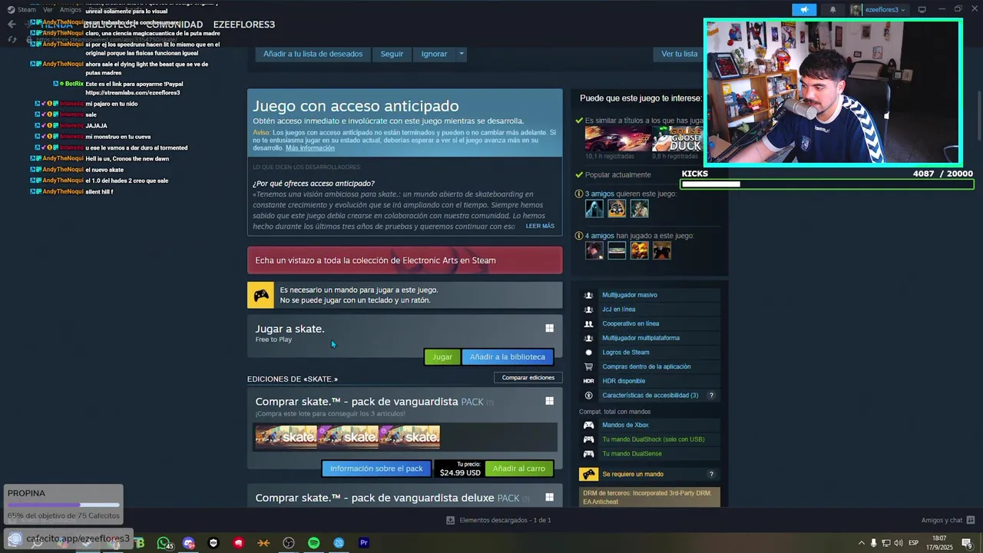Image resolution: width=983 pixels, height=553 pixels.
Task: Open Discord from the taskbar
Action: click(x=189, y=543)
